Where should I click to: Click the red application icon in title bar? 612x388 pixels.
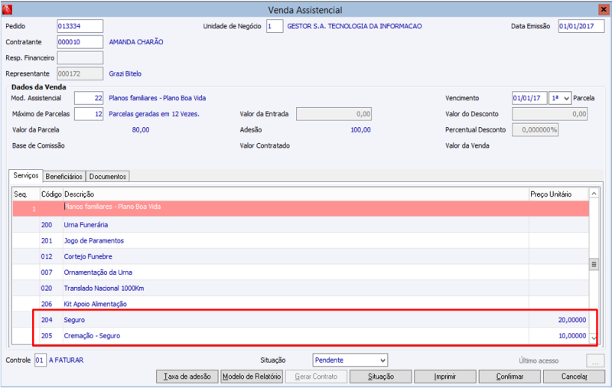click(x=7, y=9)
